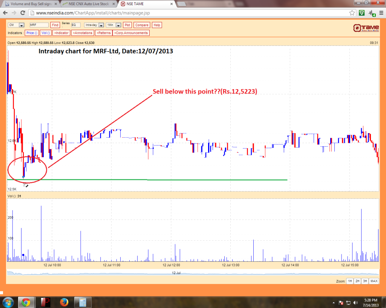
Task: Open Calculator from the taskbar
Action: coord(83,302)
